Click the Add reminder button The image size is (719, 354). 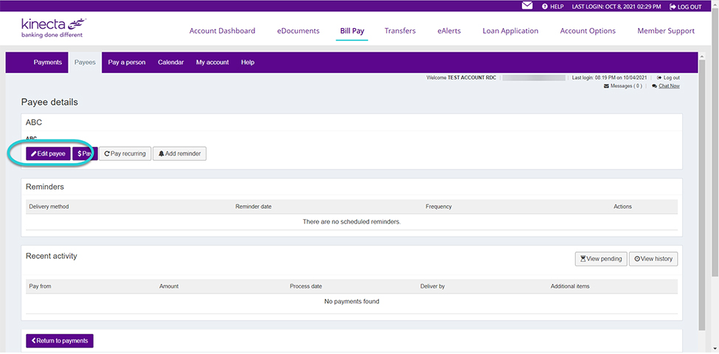pyautogui.click(x=180, y=154)
